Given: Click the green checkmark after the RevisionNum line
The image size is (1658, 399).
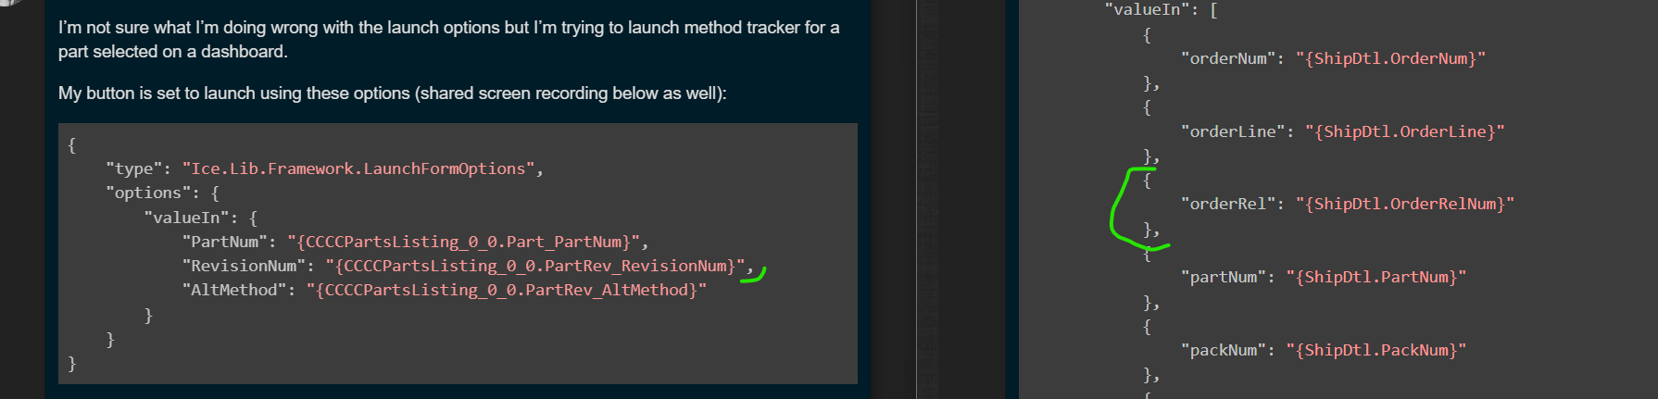Looking at the screenshot, I should click(x=753, y=275).
